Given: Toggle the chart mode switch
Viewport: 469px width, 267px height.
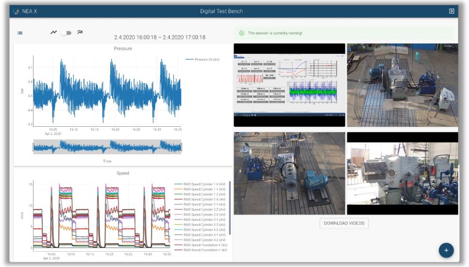Looking at the screenshot, I should click(67, 33).
